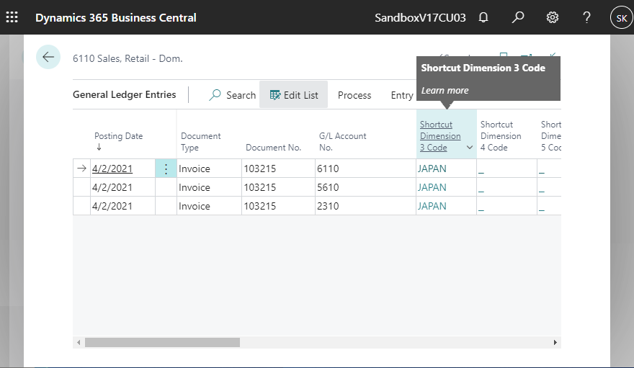Show more options for first row
Screen dimensions: 634x368
(166, 169)
